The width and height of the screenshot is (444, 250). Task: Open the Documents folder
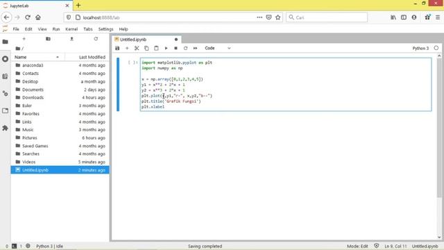click(60, 90)
